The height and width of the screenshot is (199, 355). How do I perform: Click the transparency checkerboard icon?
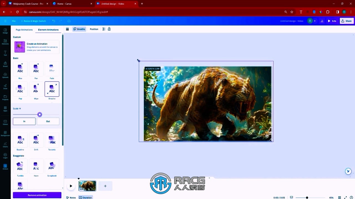tap(104, 29)
